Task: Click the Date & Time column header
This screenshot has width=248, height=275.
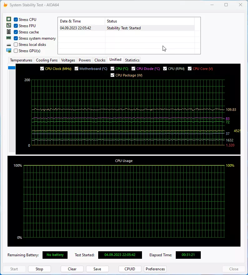Action: pyautogui.click(x=82, y=21)
